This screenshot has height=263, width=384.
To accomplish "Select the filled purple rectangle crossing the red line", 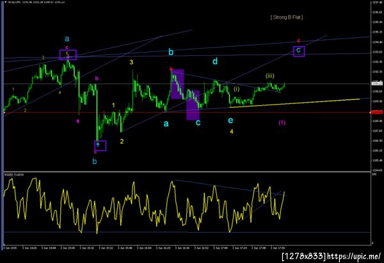I will pos(193,105).
